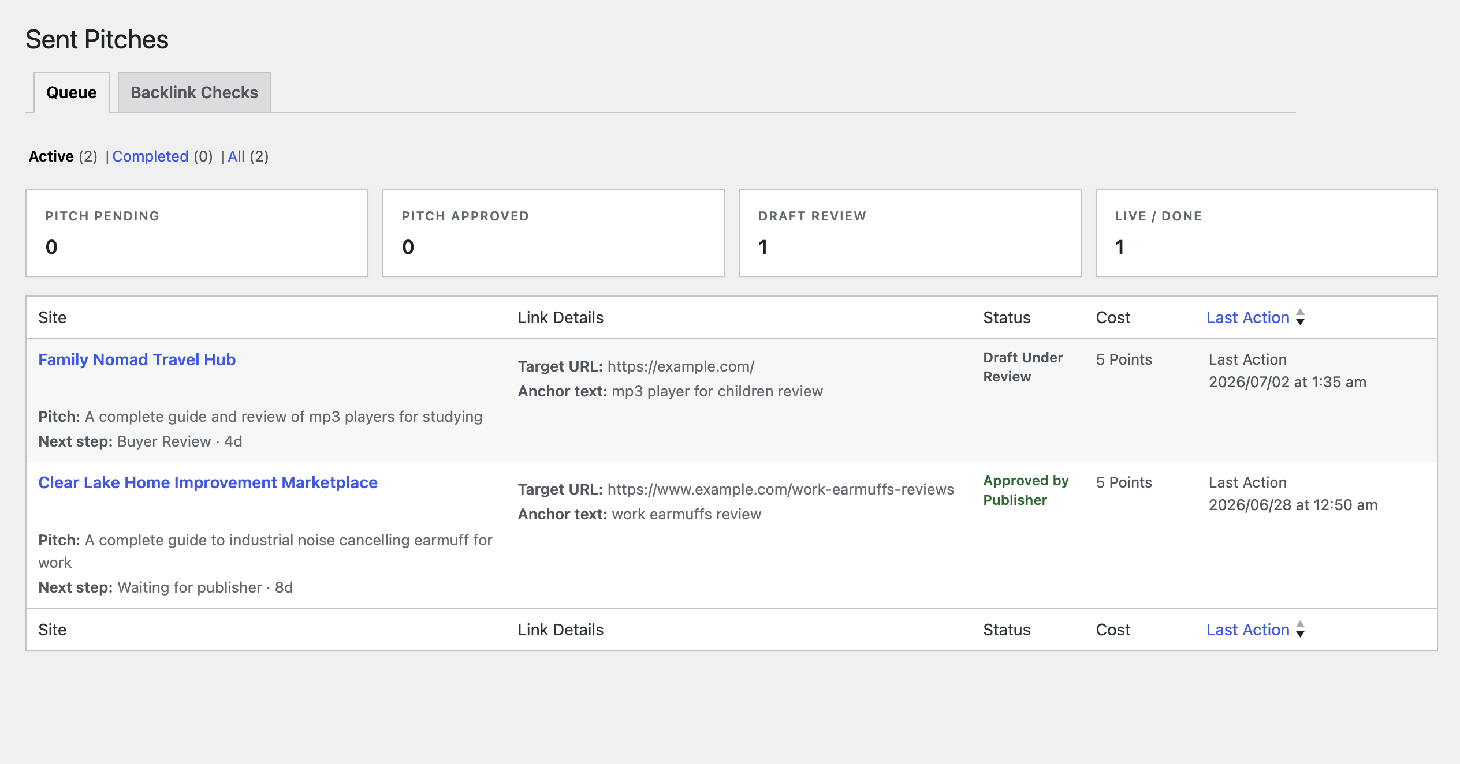Click the date 2026/06/28 at 12:50 am

coord(1293,505)
